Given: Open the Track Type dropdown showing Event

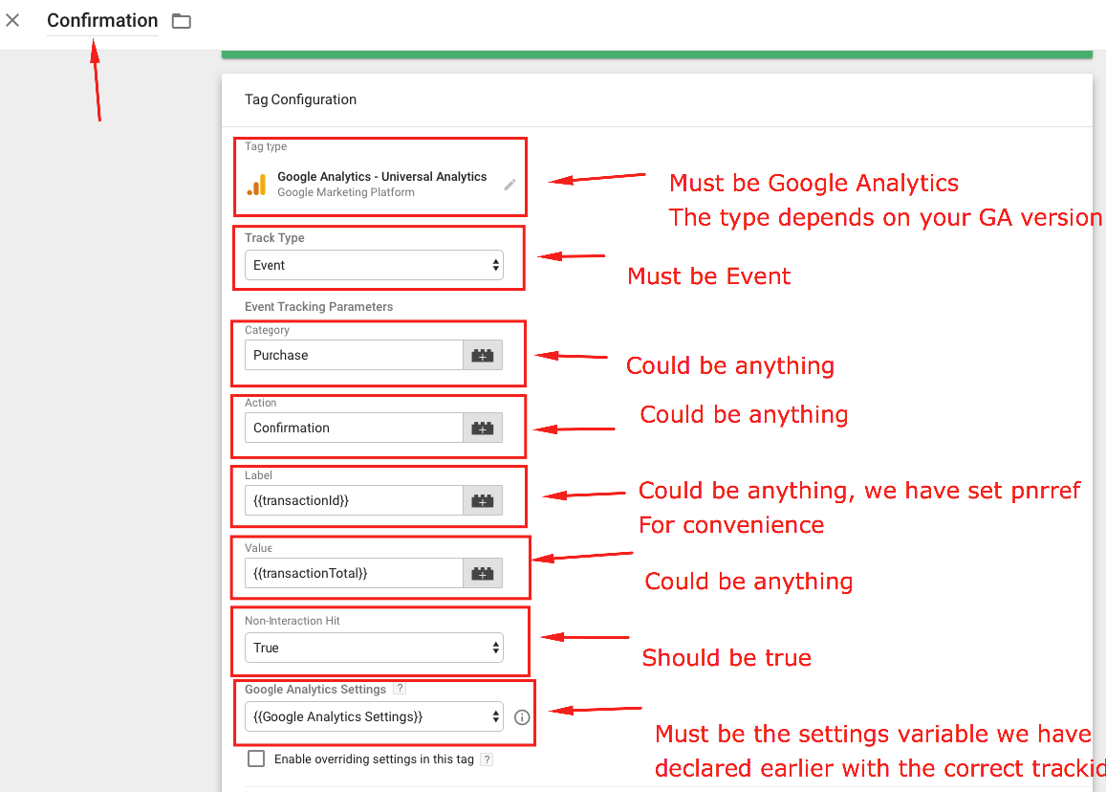Looking at the screenshot, I should [x=374, y=265].
